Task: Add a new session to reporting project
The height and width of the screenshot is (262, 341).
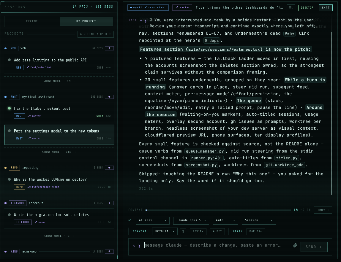Action: (x=109, y=168)
